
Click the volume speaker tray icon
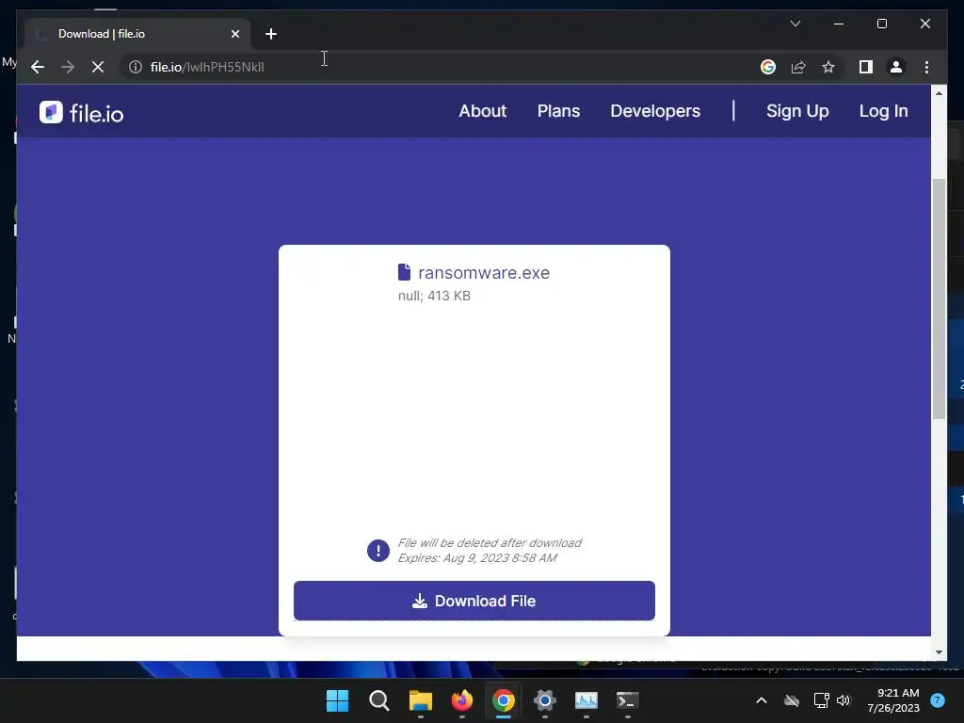coord(843,700)
